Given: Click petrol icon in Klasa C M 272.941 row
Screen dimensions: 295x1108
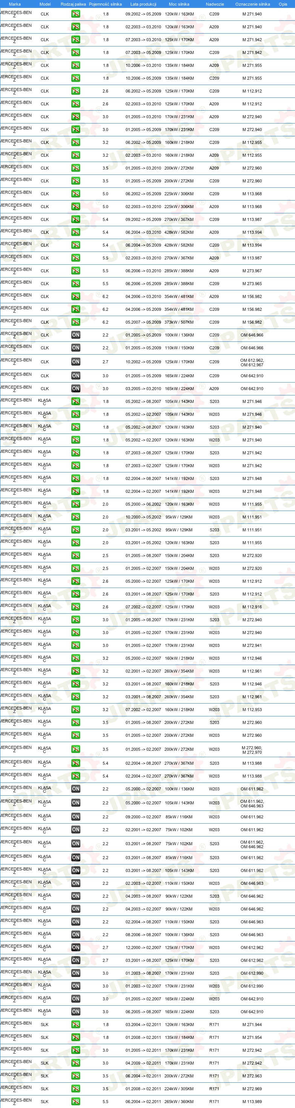Looking at the screenshot, I should pyautogui.click(x=75, y=646).
